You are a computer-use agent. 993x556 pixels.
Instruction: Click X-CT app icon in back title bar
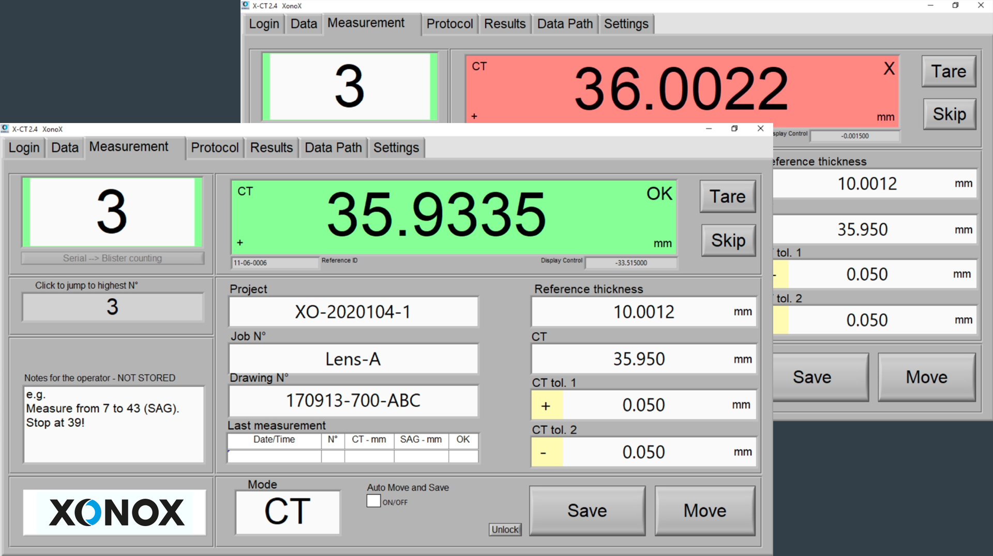[x=246, y=5]
